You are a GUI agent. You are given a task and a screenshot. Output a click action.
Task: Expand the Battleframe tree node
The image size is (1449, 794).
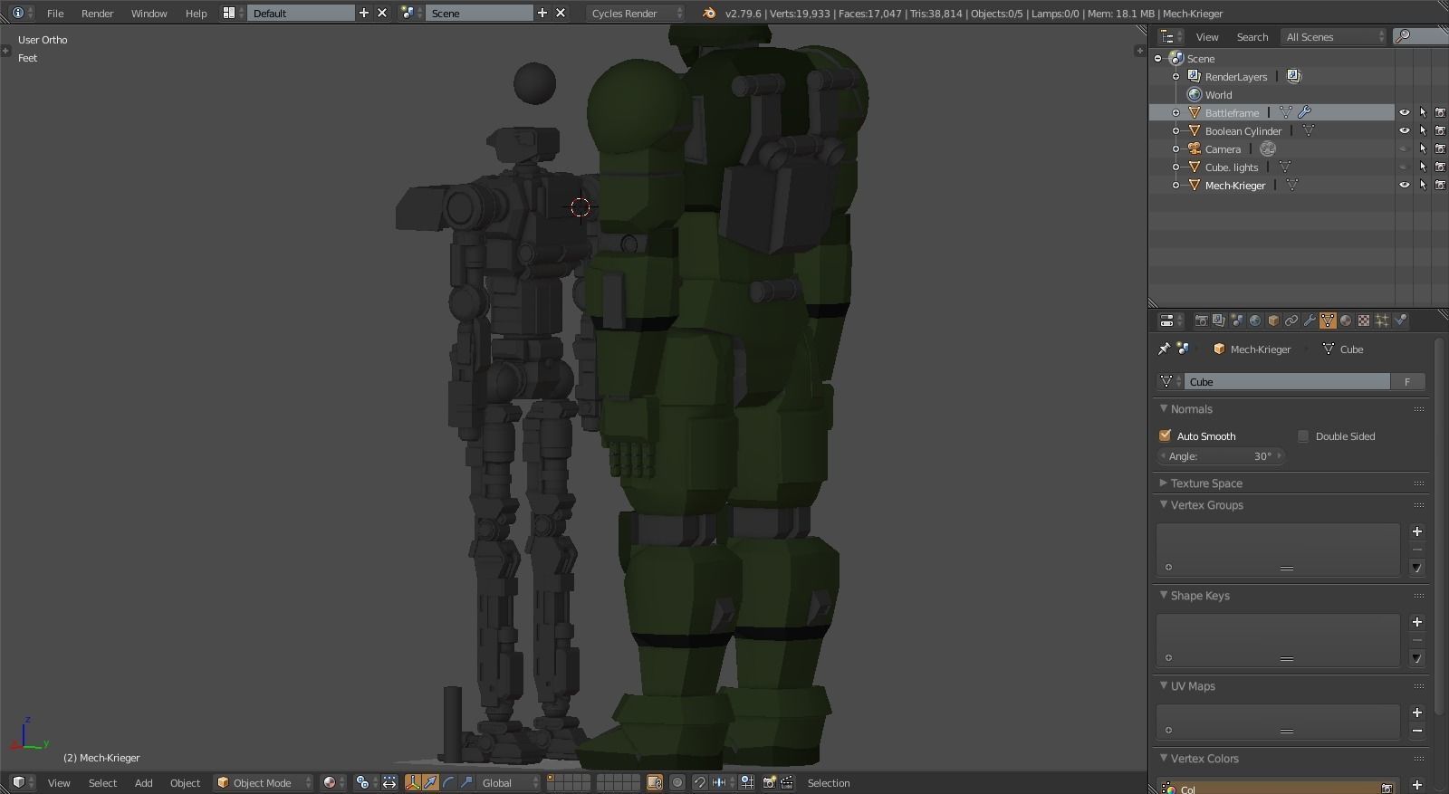point(1176,112)
